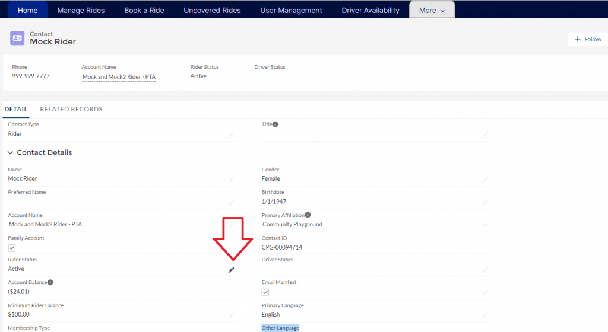
Task: Edit the Gender field using its pencil icon
Action: [485, 180]
